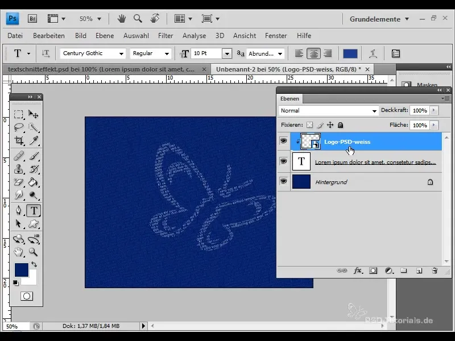This screenshot has height=341, width=455.
Task: Open the 50% zoom level dropdown
Action: [x=90, y=19]
